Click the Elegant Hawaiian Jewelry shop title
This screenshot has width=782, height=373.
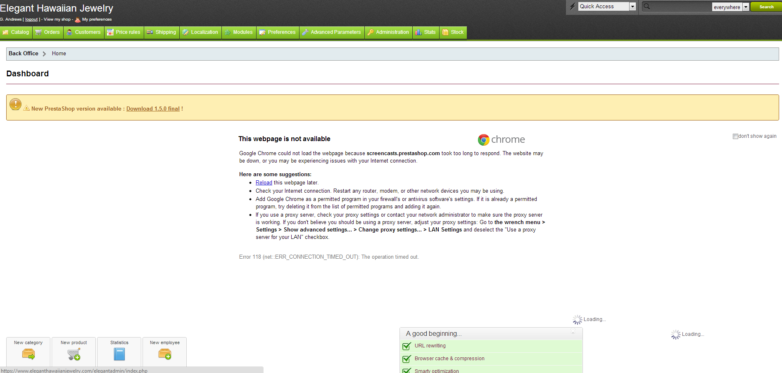57,8
